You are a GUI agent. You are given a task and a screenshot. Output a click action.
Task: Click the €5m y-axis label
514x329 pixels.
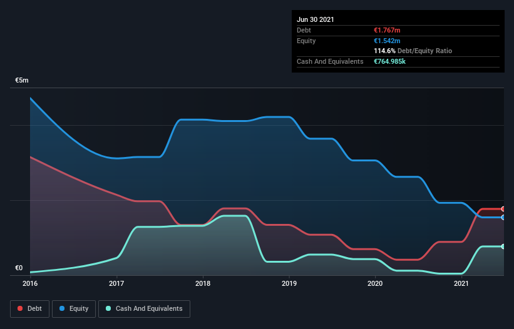22,80
